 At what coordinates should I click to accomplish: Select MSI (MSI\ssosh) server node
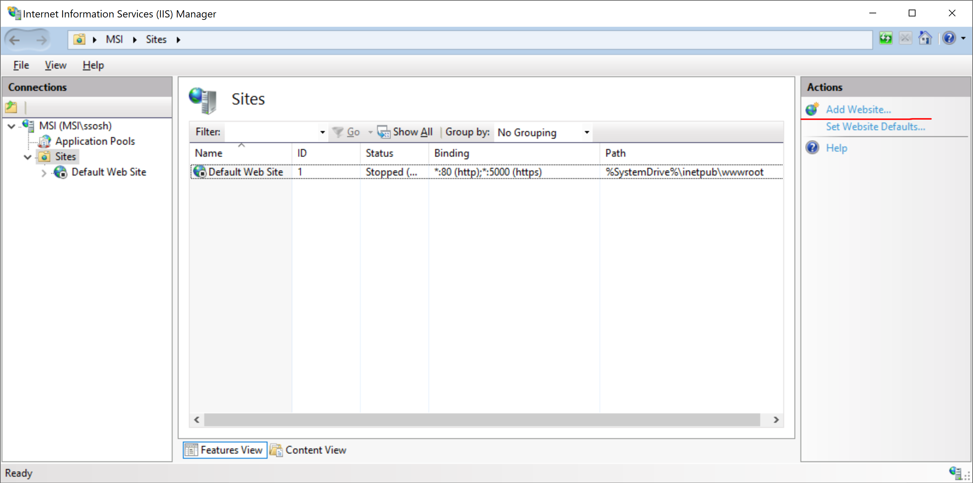point(75,126)
